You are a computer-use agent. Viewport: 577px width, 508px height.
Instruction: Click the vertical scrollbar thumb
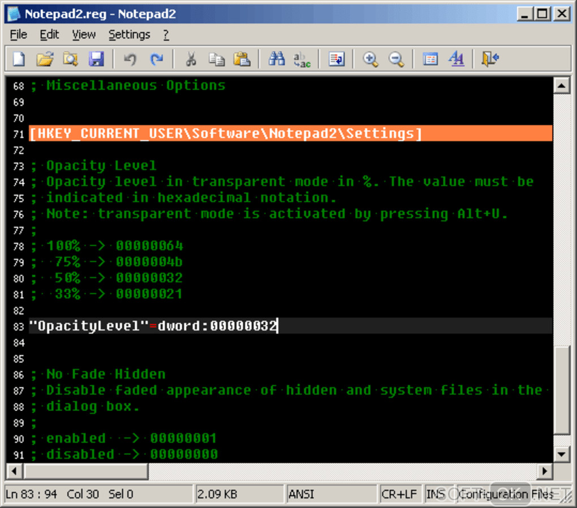562,390
